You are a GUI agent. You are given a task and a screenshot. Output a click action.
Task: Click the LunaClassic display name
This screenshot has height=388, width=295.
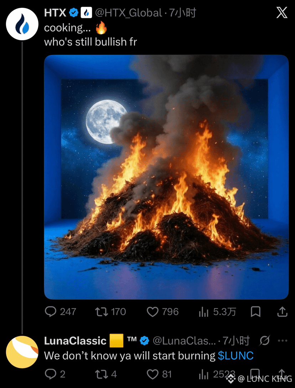(x=75, y=341)
